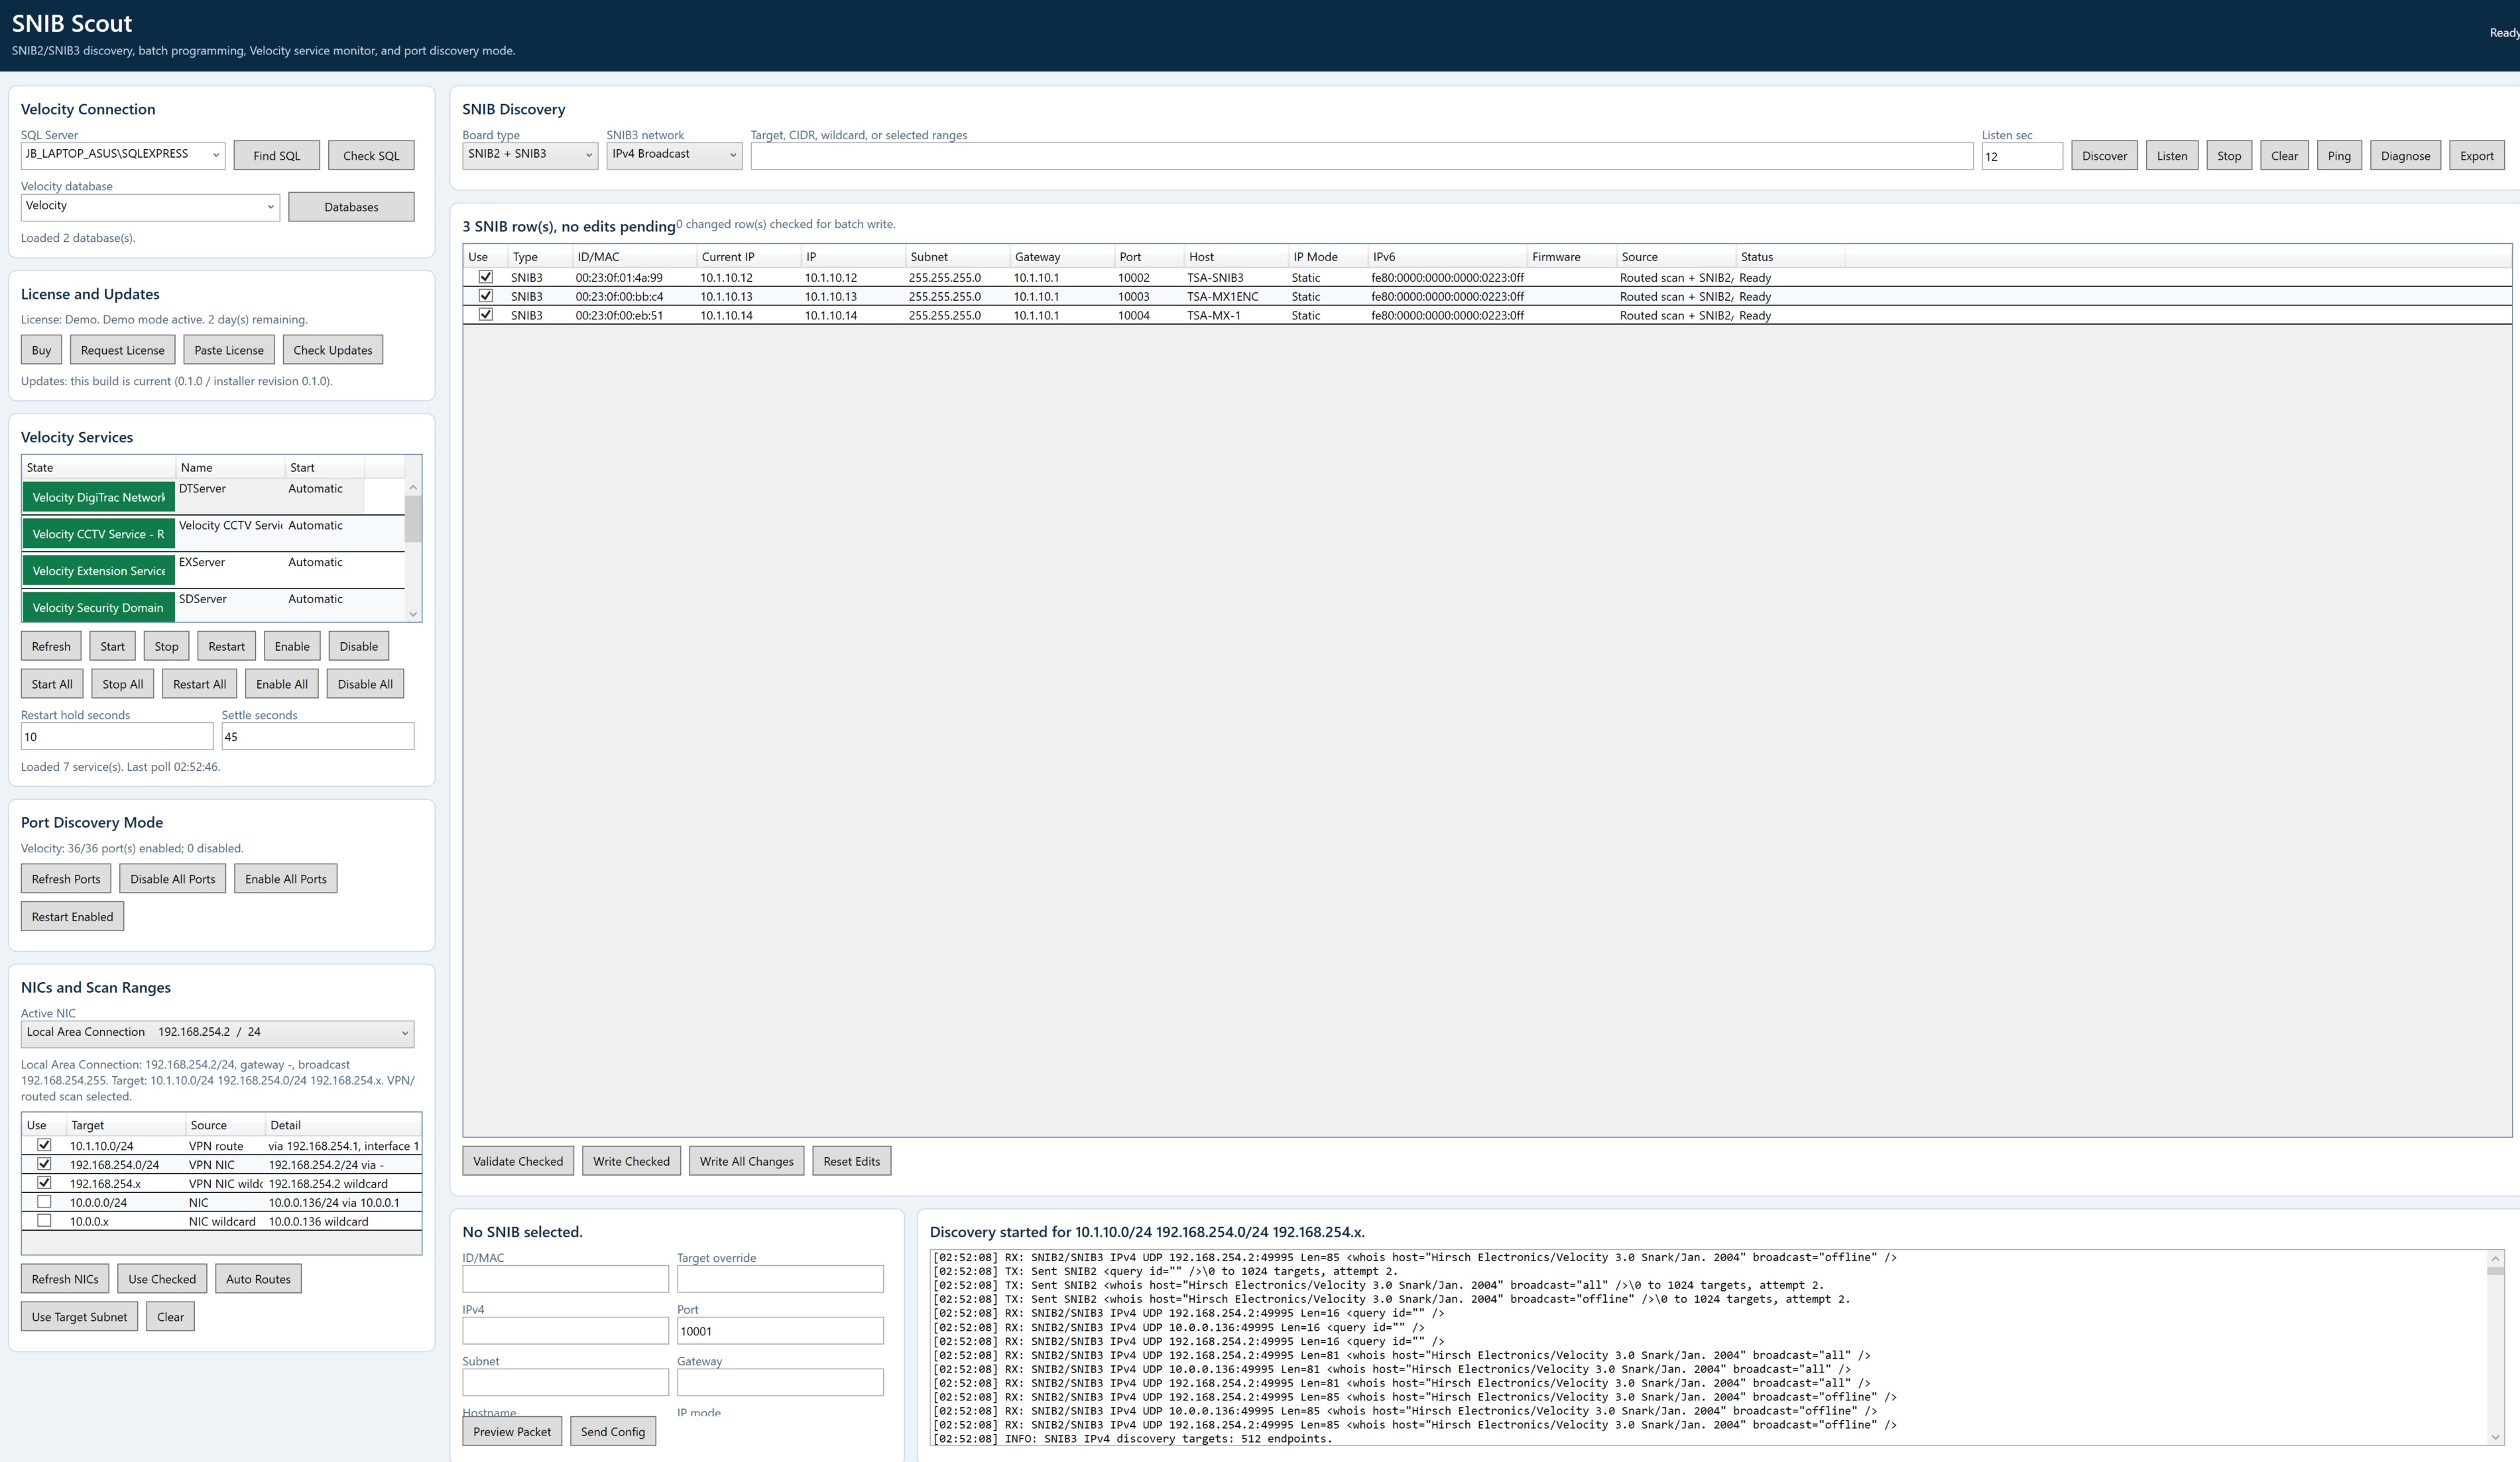Viewport: 2520px width, 1462px height.
Task: Toggle Use checkbox for TSA-SNIB3 row
Action: pos(485,277)
